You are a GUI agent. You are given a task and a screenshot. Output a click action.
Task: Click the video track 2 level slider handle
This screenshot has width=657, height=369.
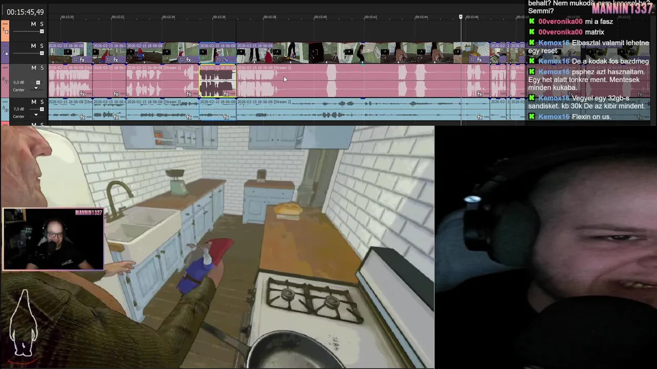42,53
